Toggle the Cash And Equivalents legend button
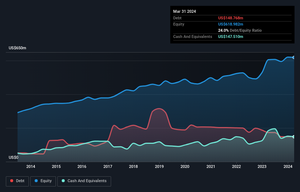This screenshot has width=300, height=192. 84,181
